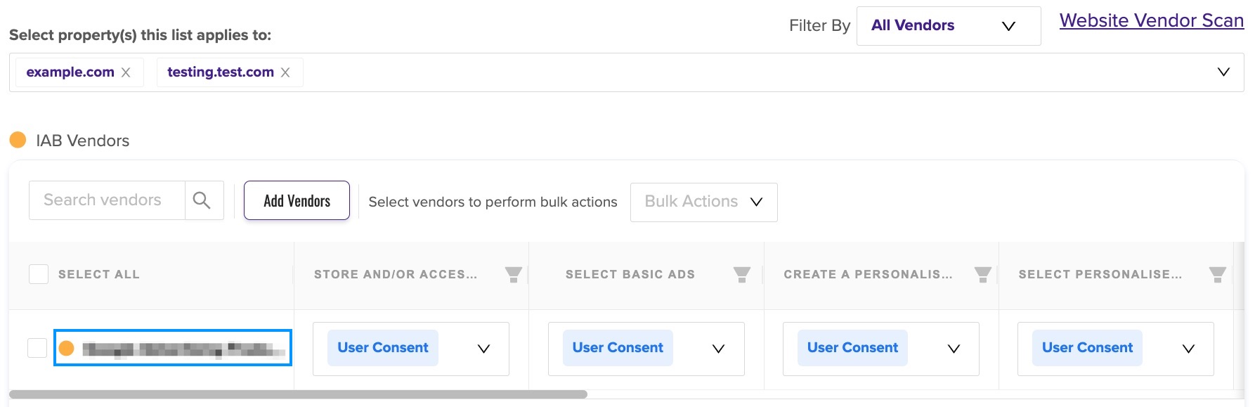Tick the first vendor row checkbox

pos(37,348)
